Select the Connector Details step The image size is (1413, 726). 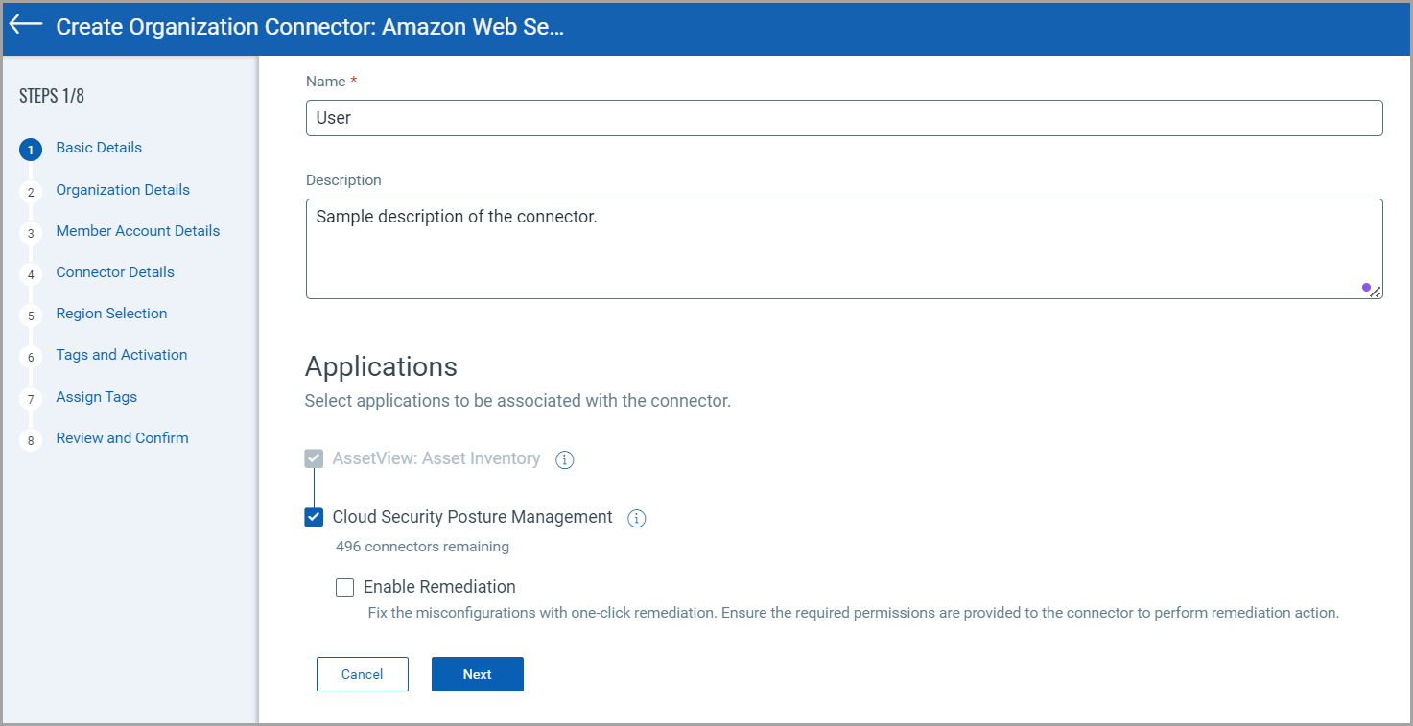click(115, 272)
